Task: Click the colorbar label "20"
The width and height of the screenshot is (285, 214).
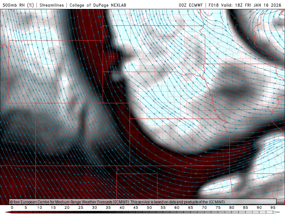Action: (x=67, y=208)
